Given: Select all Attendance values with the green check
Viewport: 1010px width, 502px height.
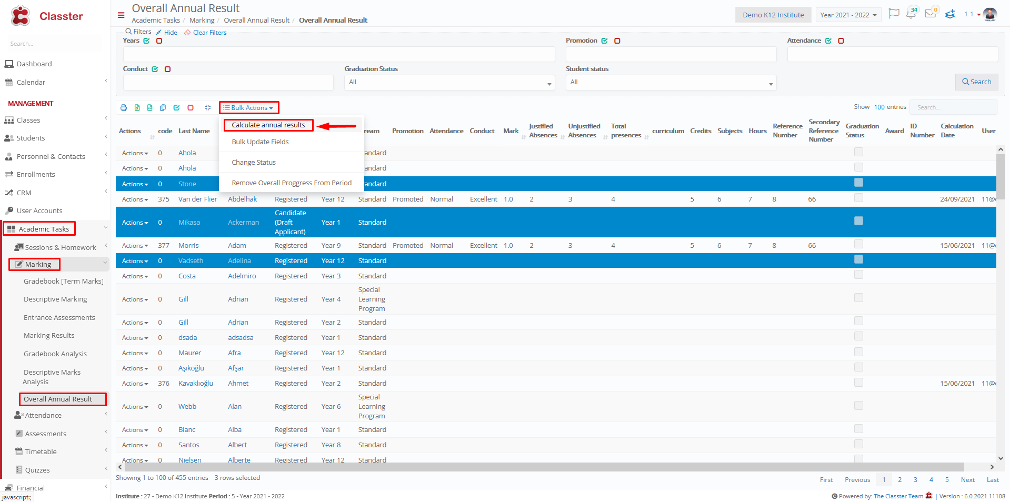Looking at the screenshot, I should pyautogui.click(x=828, y=41).
